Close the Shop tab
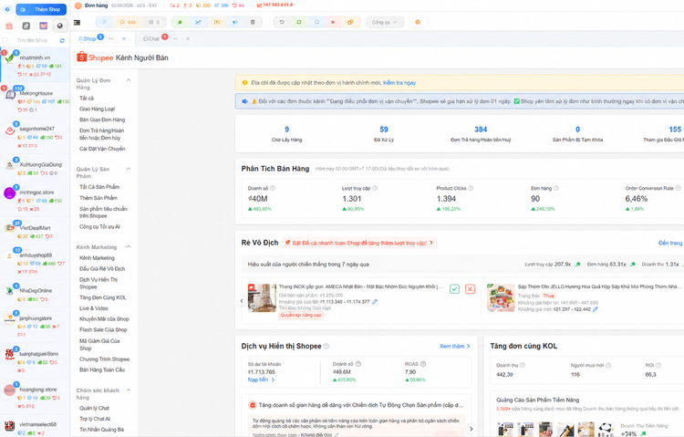This screenshot has width=684, height=437. [124, 39]
